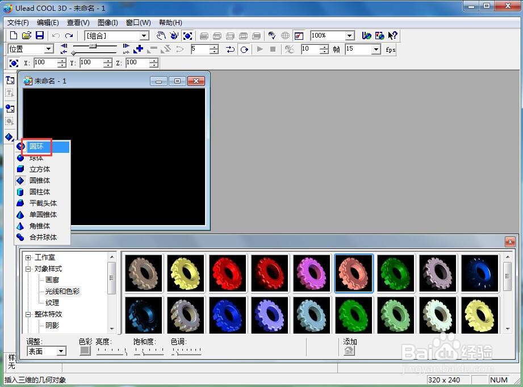The width and height of the screenshot is (523, 387).
Task: Choose 角锥体 from the shape menu
Action: pos(43,226)
